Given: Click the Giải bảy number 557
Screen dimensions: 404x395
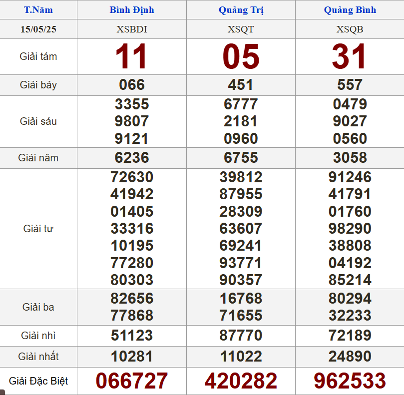Looking at the screenshot, I should click(x=350, y=85).
